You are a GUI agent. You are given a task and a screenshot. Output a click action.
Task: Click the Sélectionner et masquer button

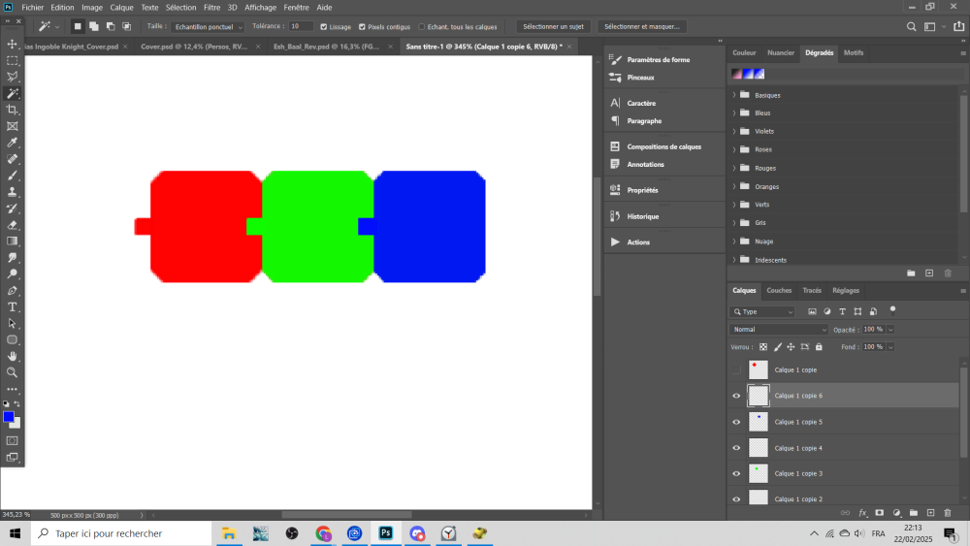coord(641,27)
